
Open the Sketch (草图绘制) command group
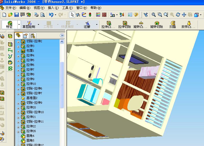29,25
